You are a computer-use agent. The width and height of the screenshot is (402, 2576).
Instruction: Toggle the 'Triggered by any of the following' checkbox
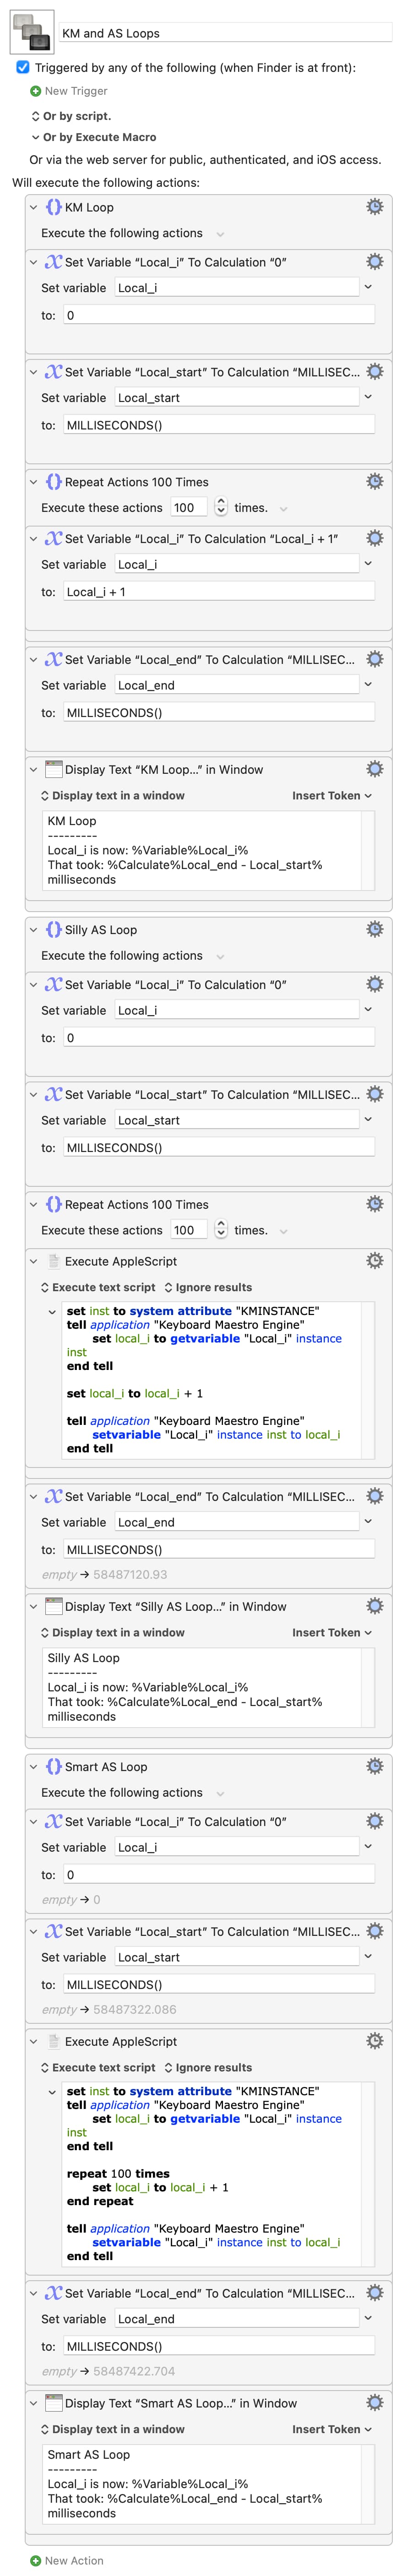[x=23, y=67]
